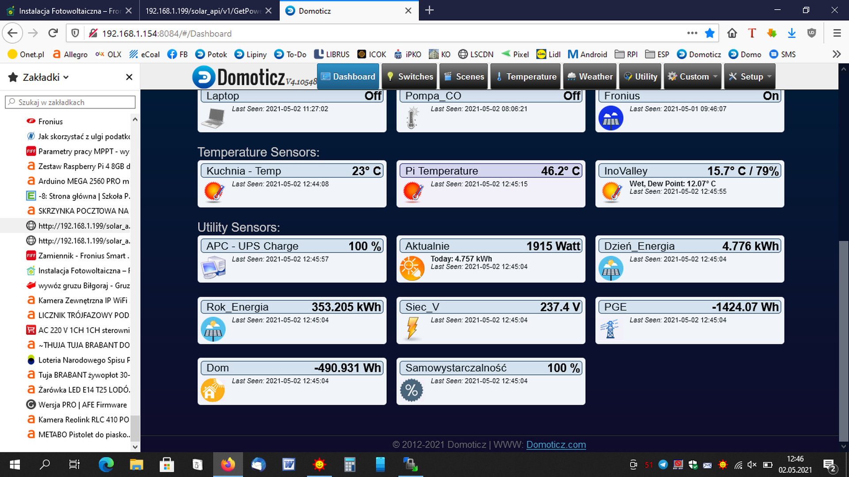The image size is (849, 477).
Task: Reload the page with the refresh button
Action: [53, 33]
